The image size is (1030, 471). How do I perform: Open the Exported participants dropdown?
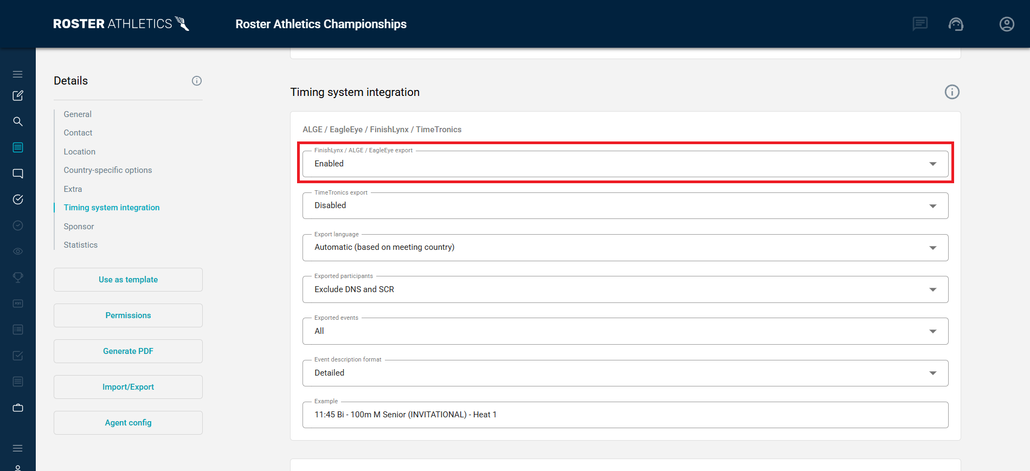coord(625,289)
